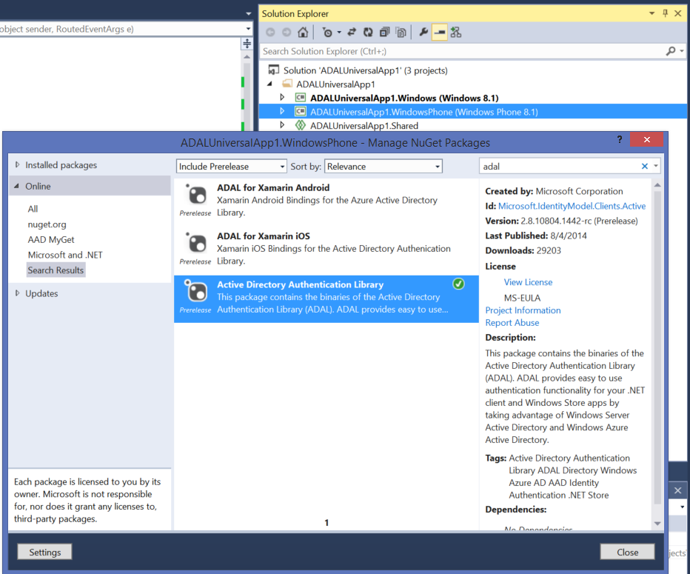
Task: Select the ADAL for Xamarin Android package
Action: tap(326, 202)
